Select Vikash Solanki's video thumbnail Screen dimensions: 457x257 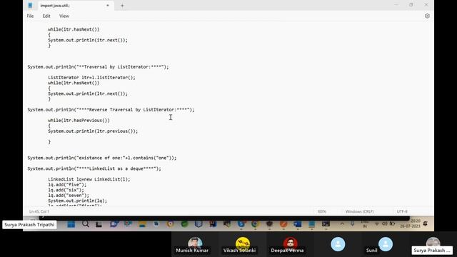click(x=242, y=244)
